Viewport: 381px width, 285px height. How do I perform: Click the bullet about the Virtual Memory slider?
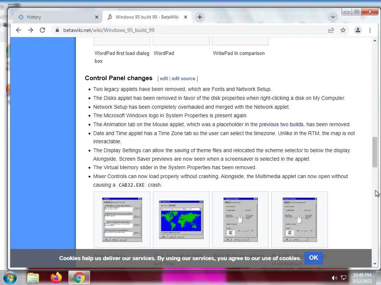175,167
